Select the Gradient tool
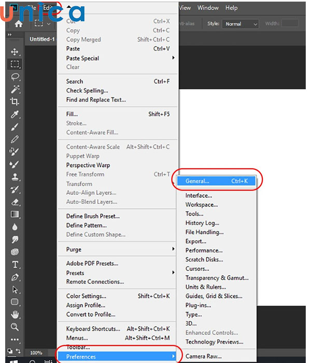Screen dimensions: 311x363 click(15, 214)
